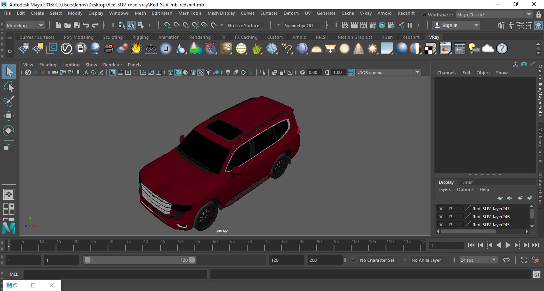Open the viewport Shading menu
544x291 pixels.
pyautogui.click(x=48, y=65)
